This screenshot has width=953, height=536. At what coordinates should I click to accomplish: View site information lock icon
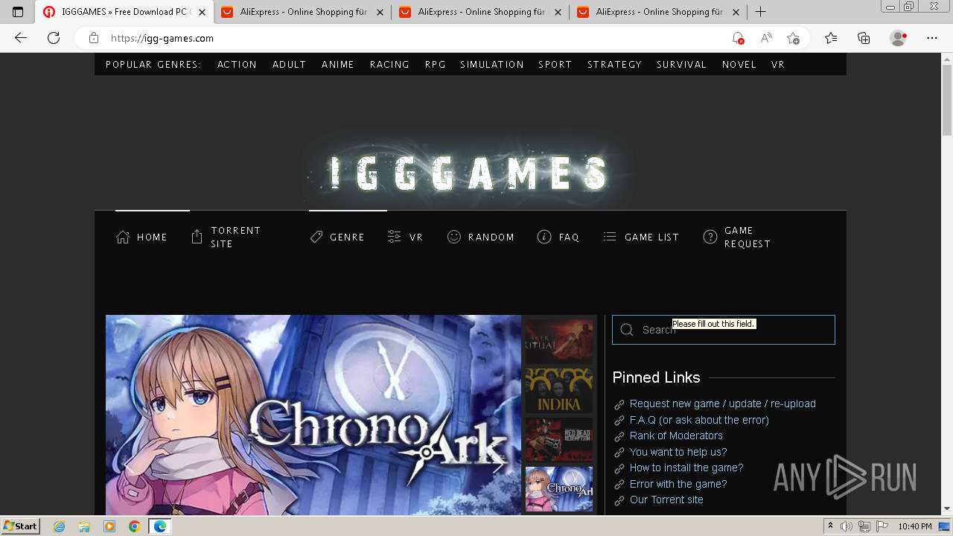[x=93, y=38]
